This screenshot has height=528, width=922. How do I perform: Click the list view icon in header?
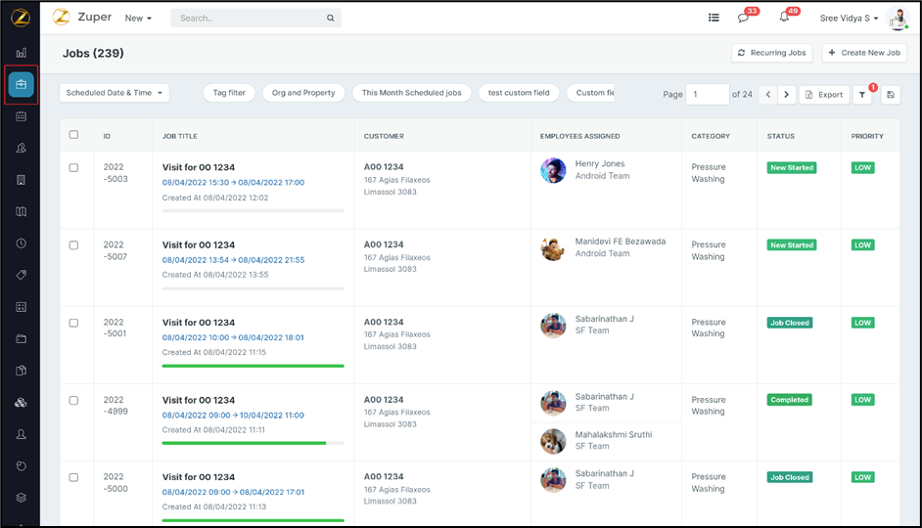tap(714, 18)
